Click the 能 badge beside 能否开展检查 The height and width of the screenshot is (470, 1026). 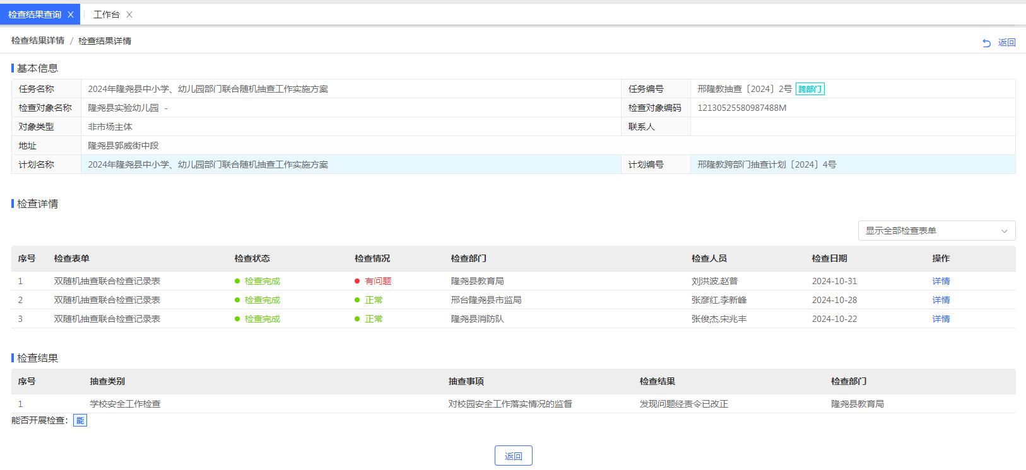tap(80, 420)
